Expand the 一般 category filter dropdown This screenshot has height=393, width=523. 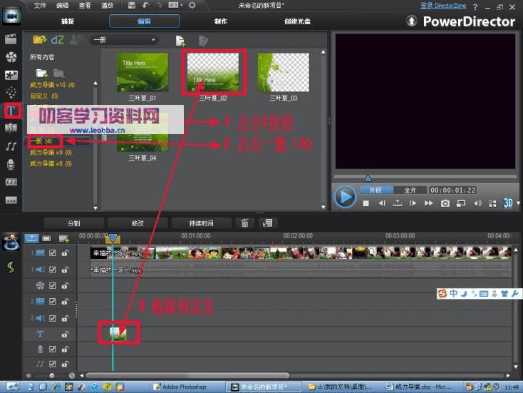pos(153,40)
